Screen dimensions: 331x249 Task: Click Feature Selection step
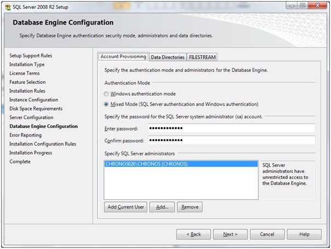coord(27,82)
